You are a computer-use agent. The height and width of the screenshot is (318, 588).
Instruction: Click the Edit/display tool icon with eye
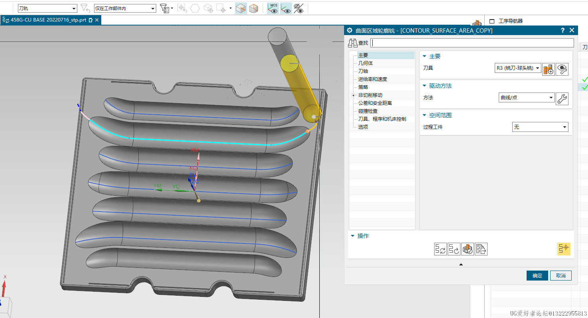[x=562, y=69]
